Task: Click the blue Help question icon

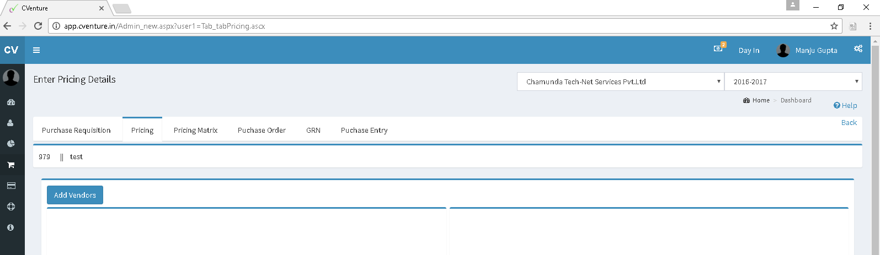Action: [x=837, y=105]
